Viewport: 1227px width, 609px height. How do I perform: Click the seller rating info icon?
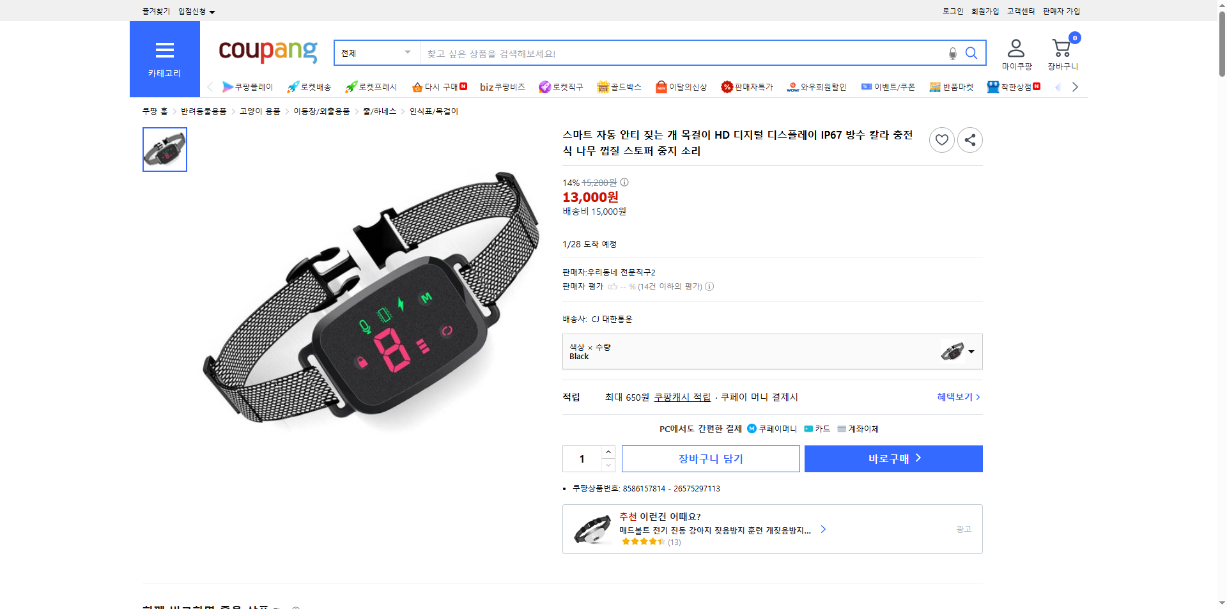point(709,286)
